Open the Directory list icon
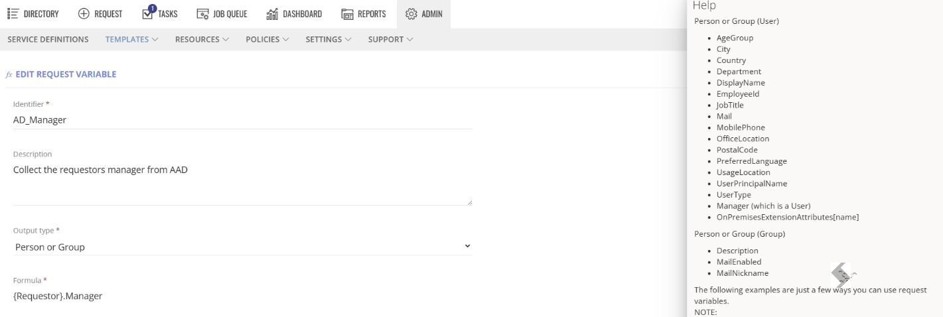 (x=13, y=13)
